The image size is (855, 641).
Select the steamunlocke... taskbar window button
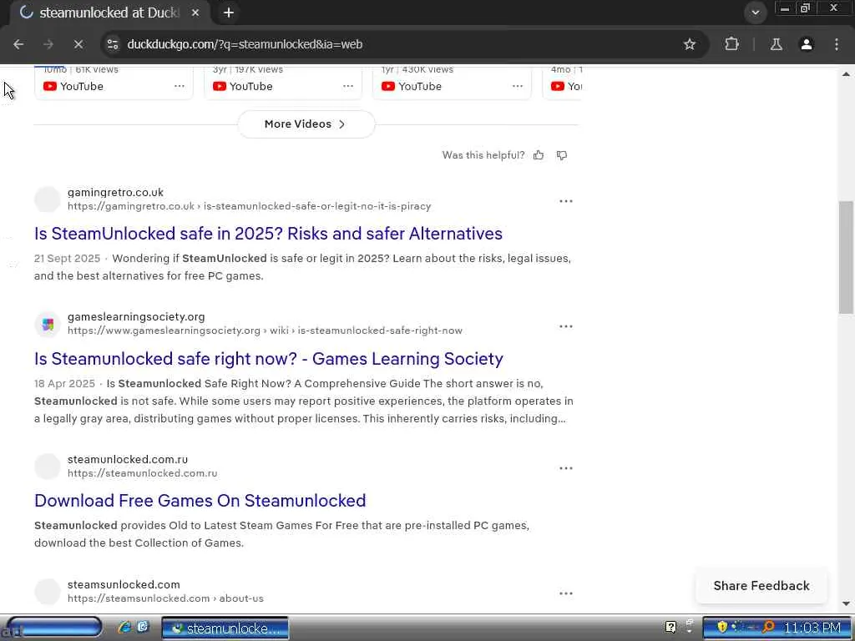tap(225, 628)
